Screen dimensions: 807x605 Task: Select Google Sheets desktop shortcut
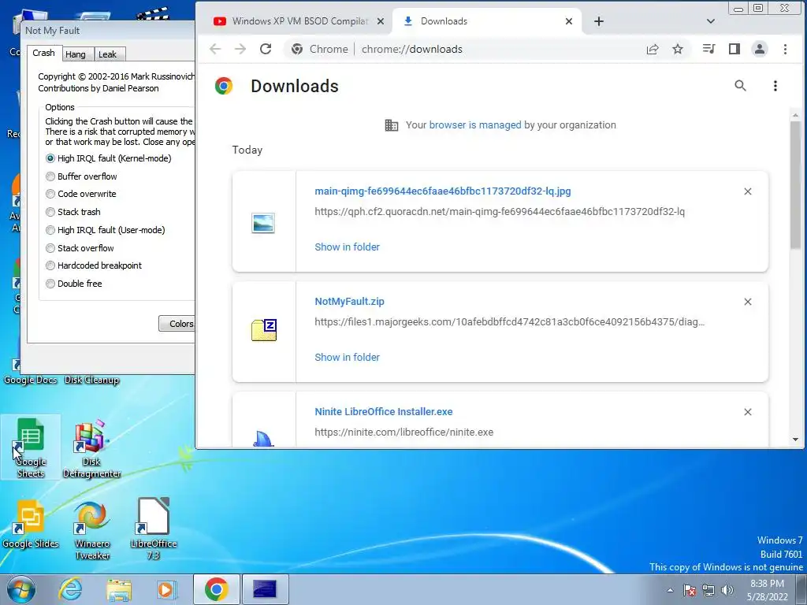pos(31,447)
